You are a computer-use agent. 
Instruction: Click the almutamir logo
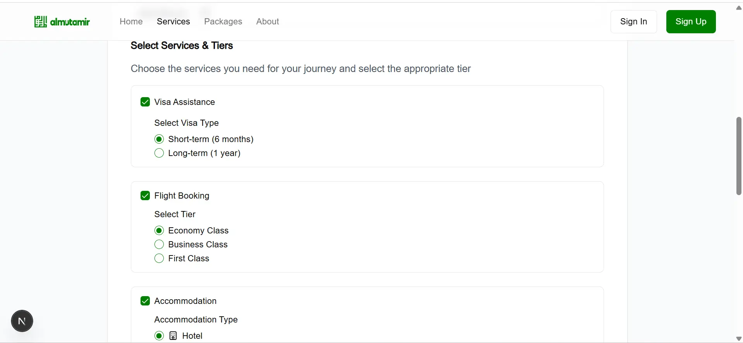[x=62, y=22]
